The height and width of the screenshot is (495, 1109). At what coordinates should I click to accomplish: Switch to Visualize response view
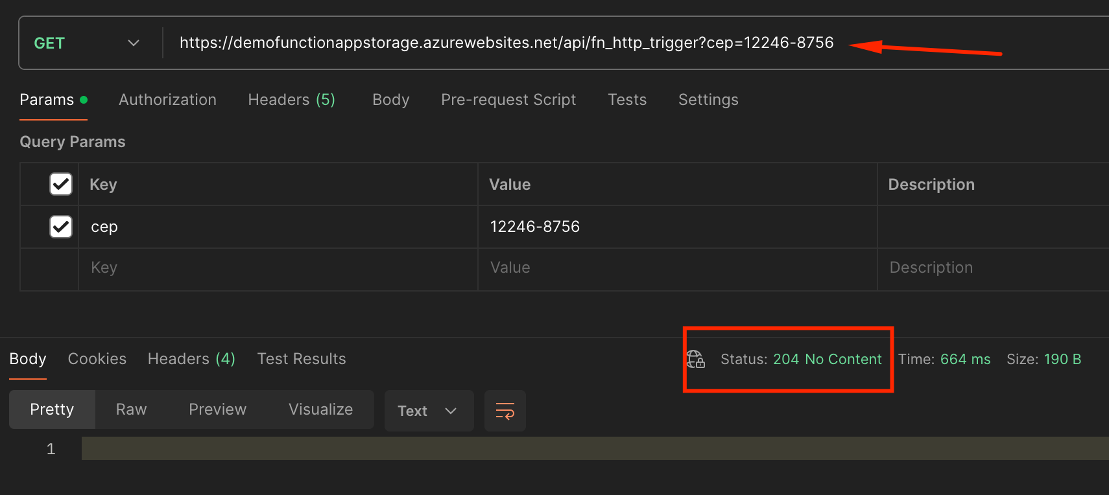coord(320,409)
